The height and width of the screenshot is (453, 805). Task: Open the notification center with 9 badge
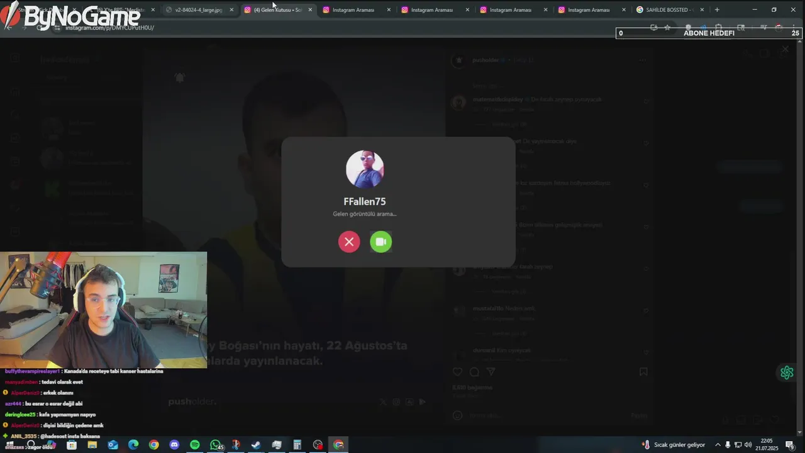pos(790,445)
